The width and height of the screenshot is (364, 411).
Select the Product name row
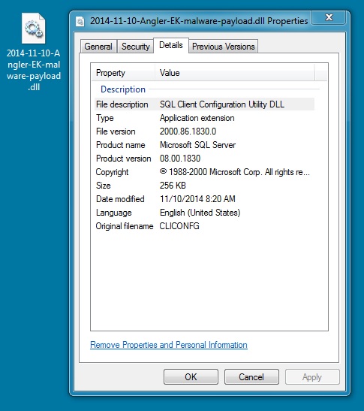point(204,145)
